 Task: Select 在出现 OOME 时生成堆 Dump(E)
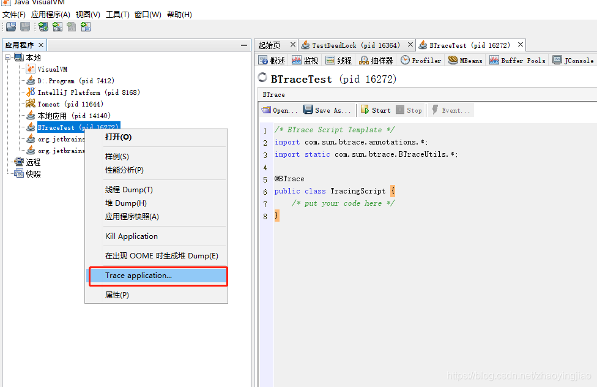[x=156, y=256]
